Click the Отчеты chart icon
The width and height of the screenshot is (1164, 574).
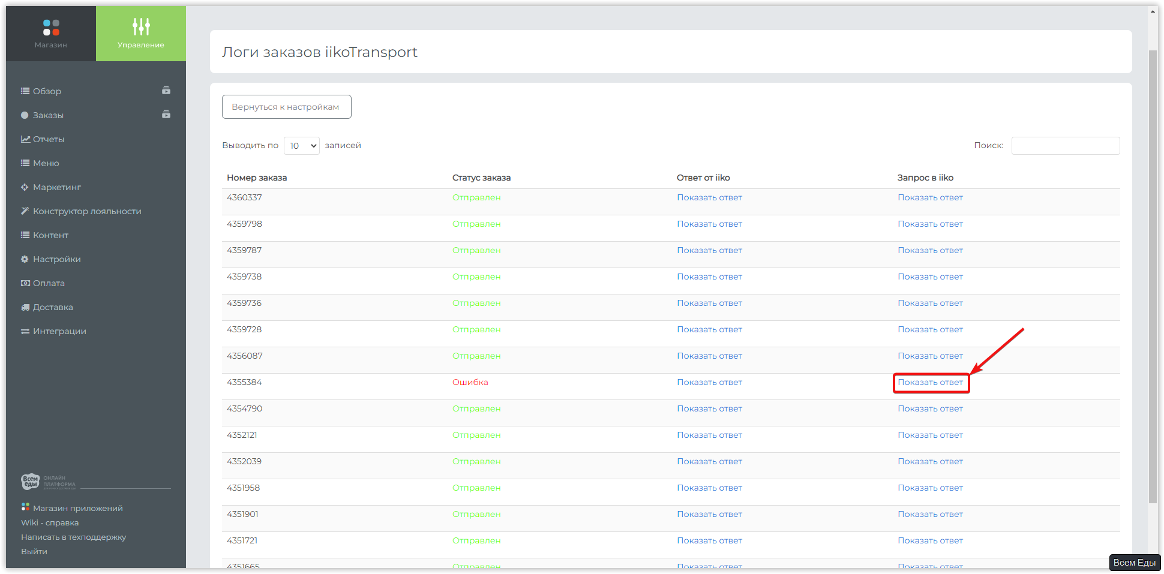click(x=25, y=139)
